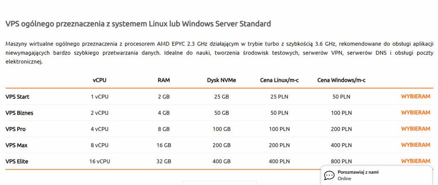
Task: Choose WYBIERAM for VPS Start
Action: 415,96
